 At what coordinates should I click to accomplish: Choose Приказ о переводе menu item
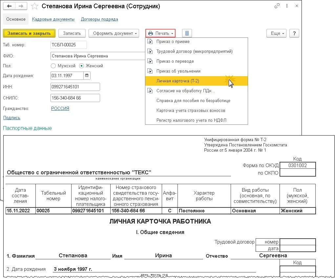pyautogui.click(x=197, y=61)
